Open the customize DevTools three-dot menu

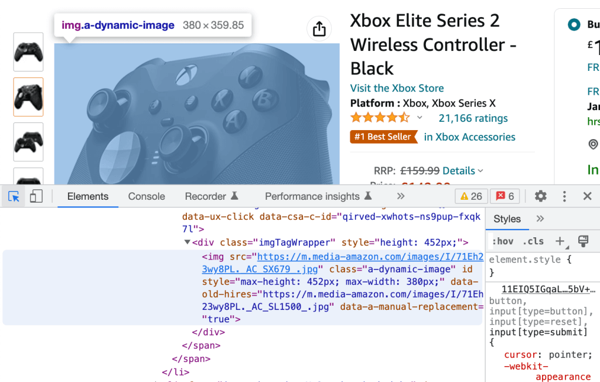(564, 196)
